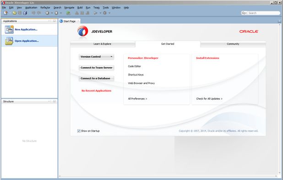Open the Run dropdown arrow
Image resolution: width=283 pixels, height=180 pixels.
click(x=100, y=13)
